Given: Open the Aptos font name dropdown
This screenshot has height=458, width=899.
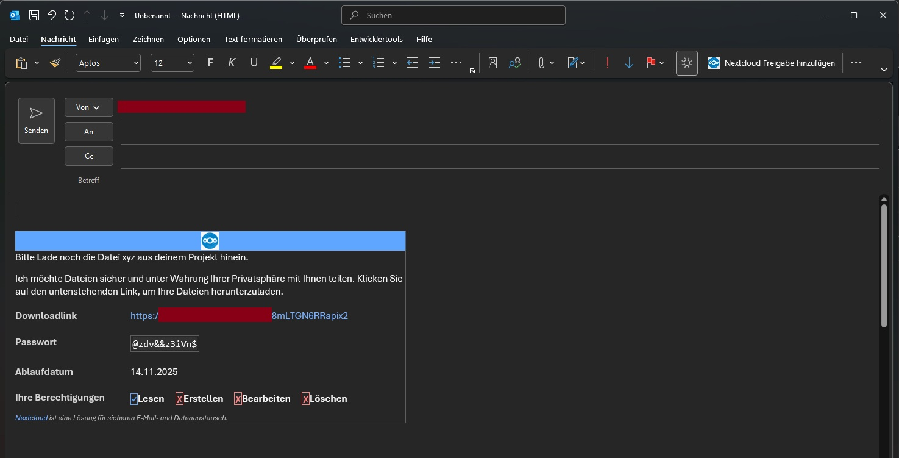Looking at the screenshot, I should pyautogui.click(x=135, y=63).
